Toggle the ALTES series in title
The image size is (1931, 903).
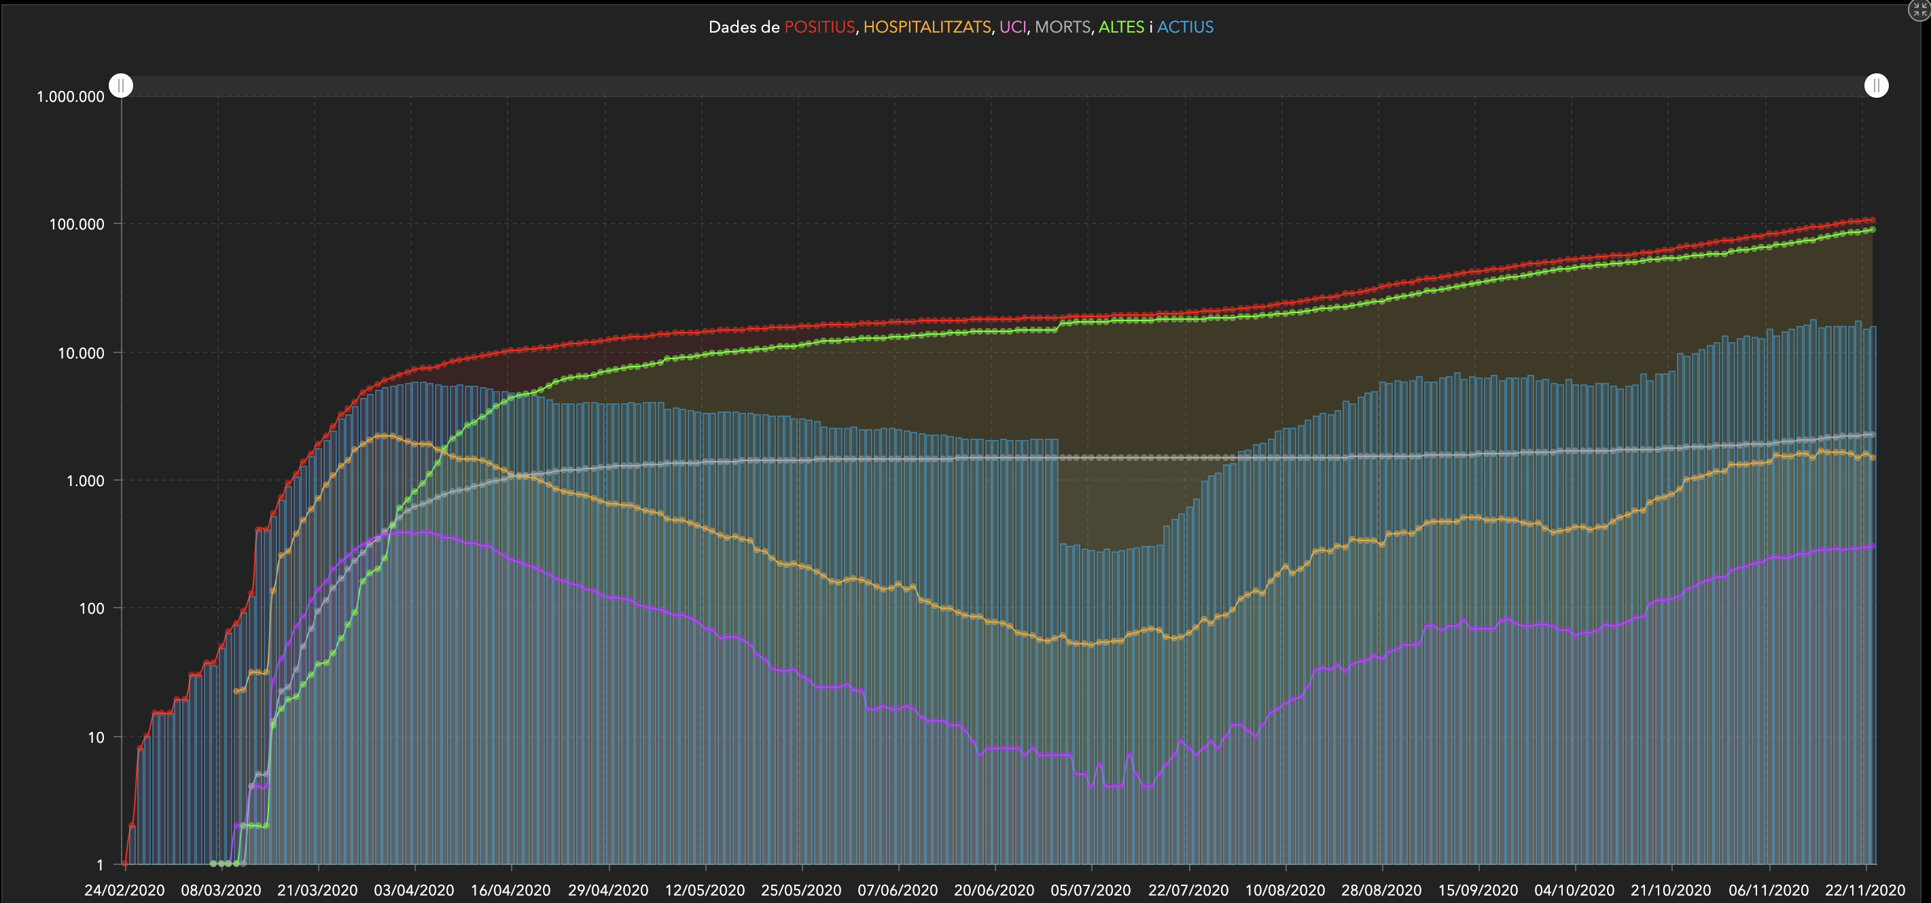tap(1120, 27)
